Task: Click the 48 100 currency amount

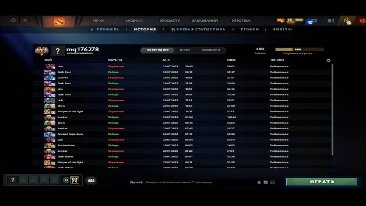Action: point(295,20)
